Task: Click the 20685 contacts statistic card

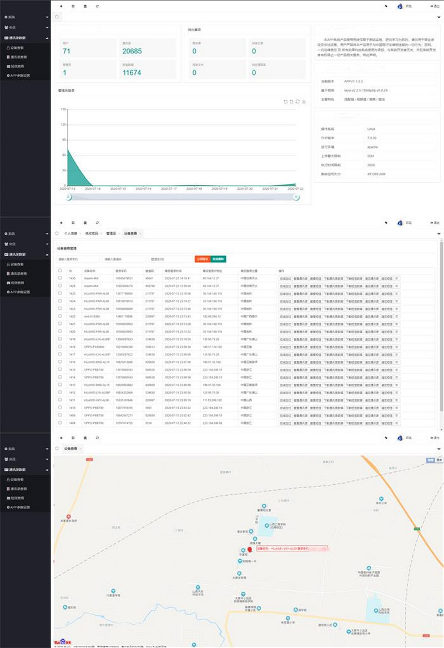Action: (x=148, y=48)
